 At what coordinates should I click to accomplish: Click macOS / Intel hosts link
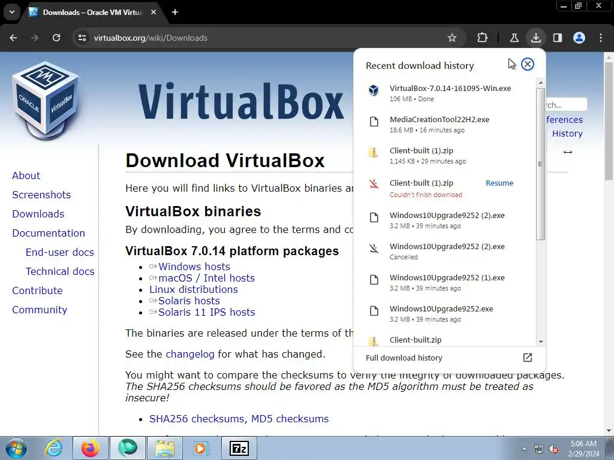(x=206, y=278)
